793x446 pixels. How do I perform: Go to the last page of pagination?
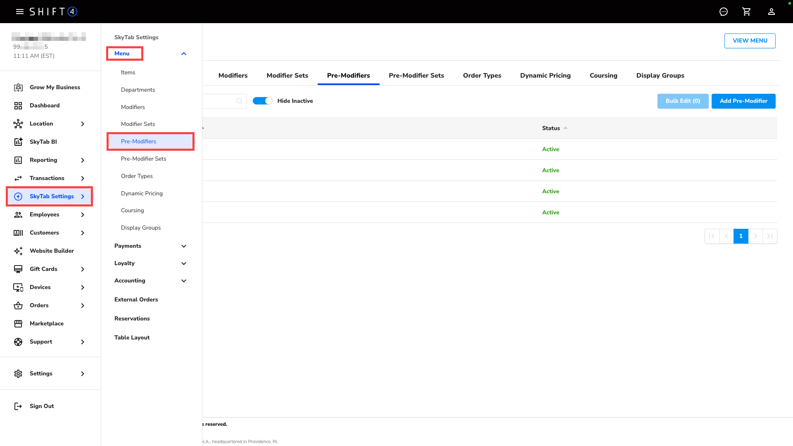click(x=769, y=236)
